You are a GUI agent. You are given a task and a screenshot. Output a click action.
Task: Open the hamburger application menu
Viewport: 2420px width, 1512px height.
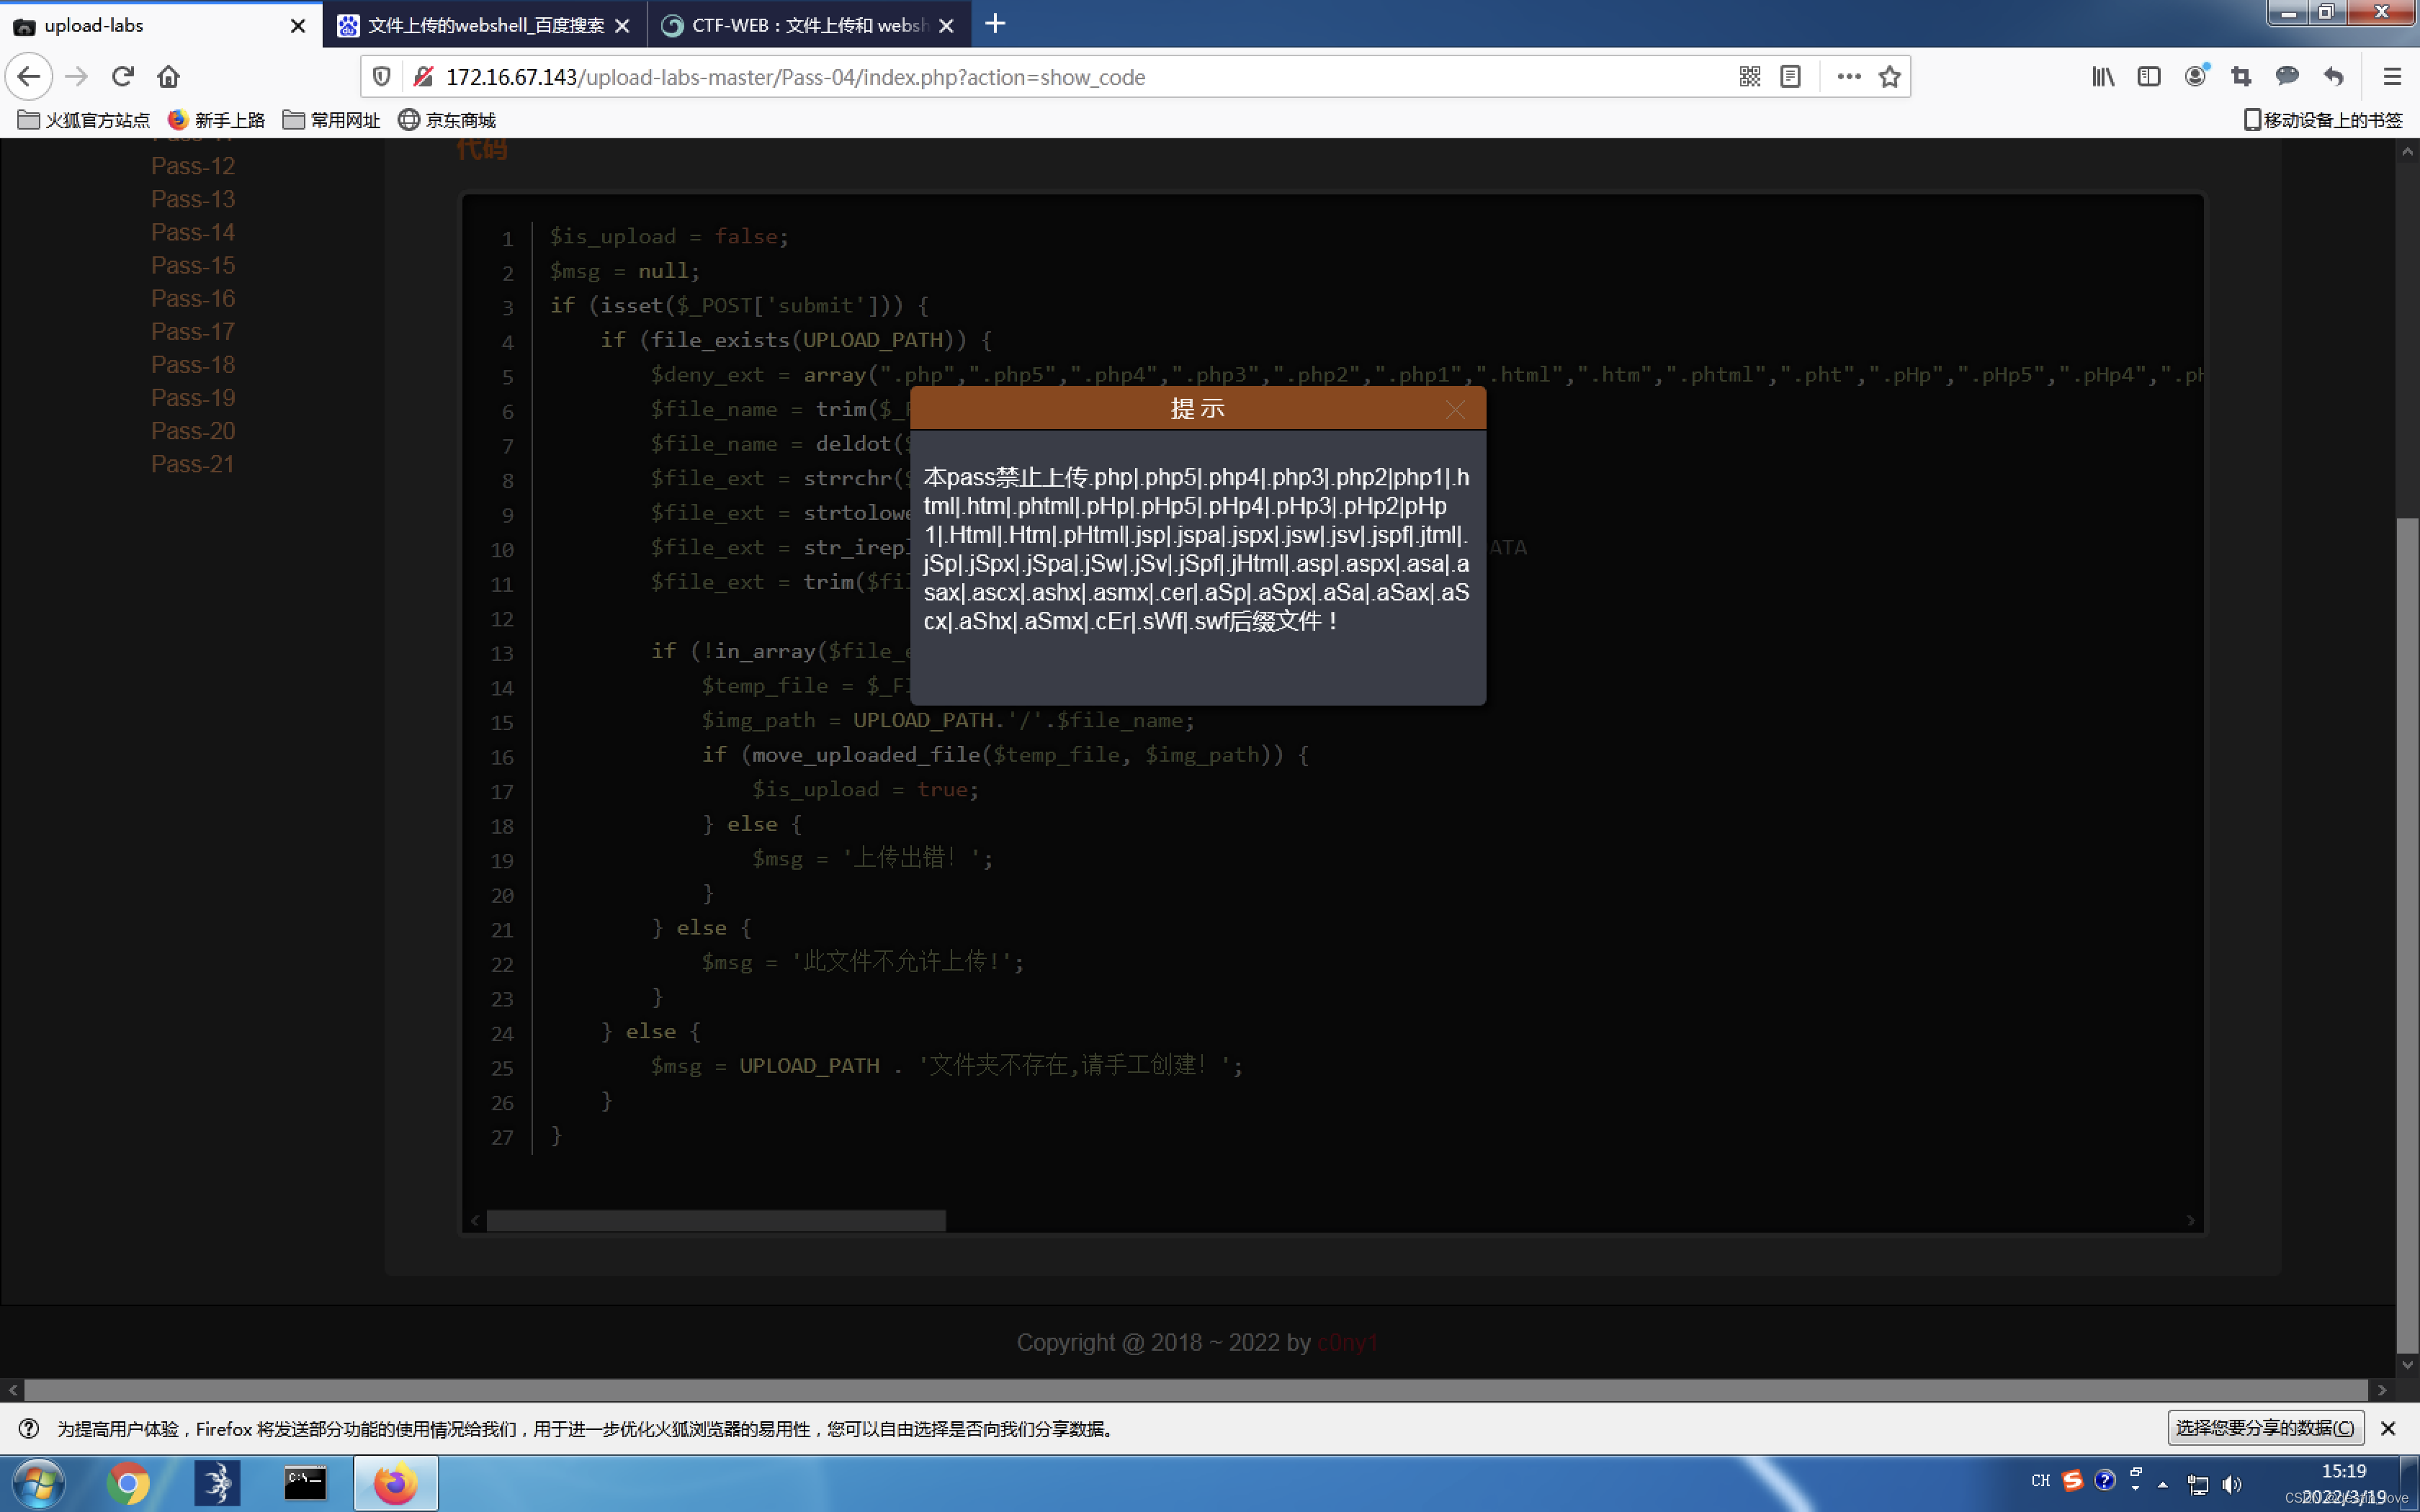pyautogui.click(x=2391, y=77)
